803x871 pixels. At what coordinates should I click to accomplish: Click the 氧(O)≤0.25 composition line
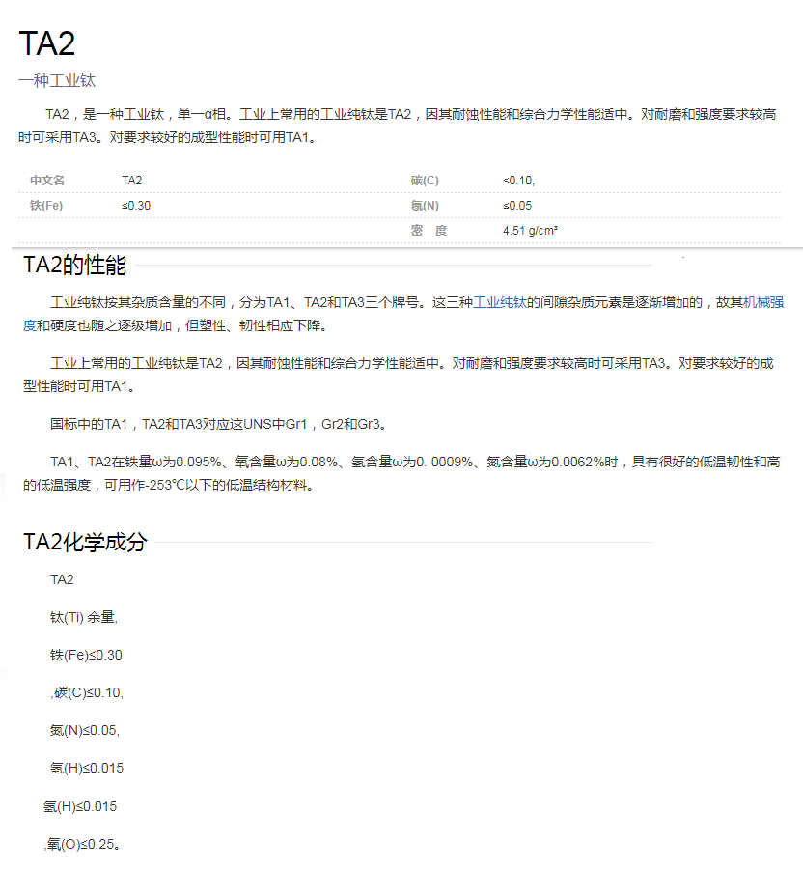coord(82,844)
